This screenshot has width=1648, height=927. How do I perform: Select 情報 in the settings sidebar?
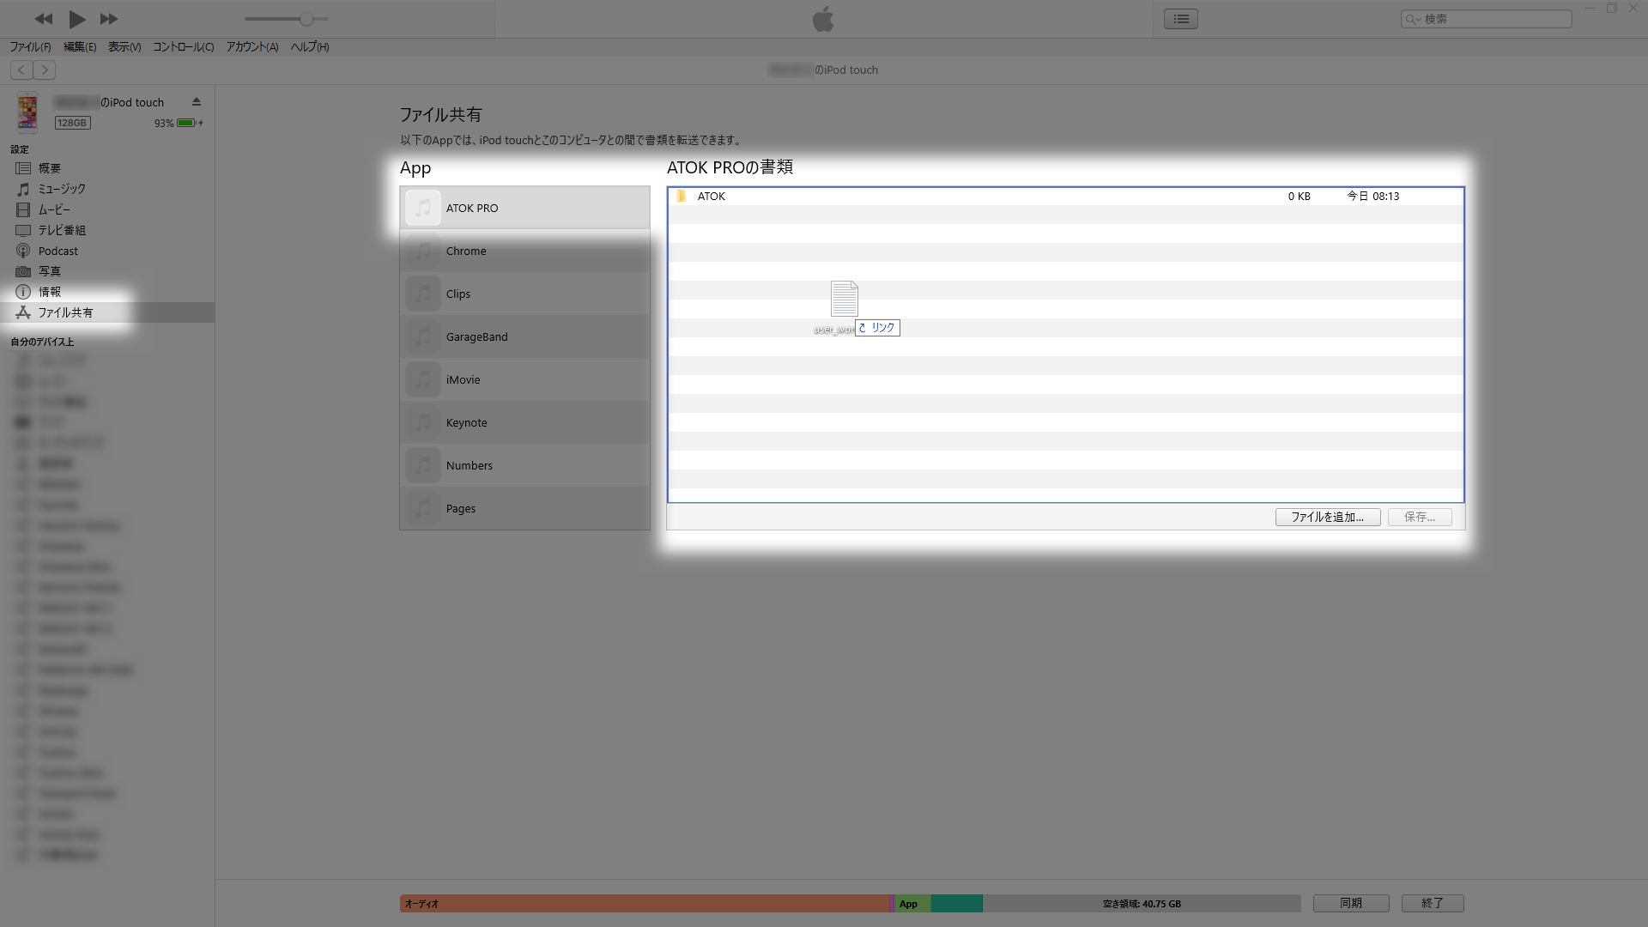[x=107, y=292]
